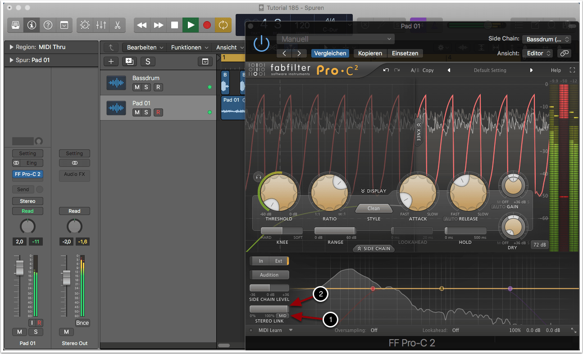
Task: Open the Bearbeiten menu
Action: 144,47
